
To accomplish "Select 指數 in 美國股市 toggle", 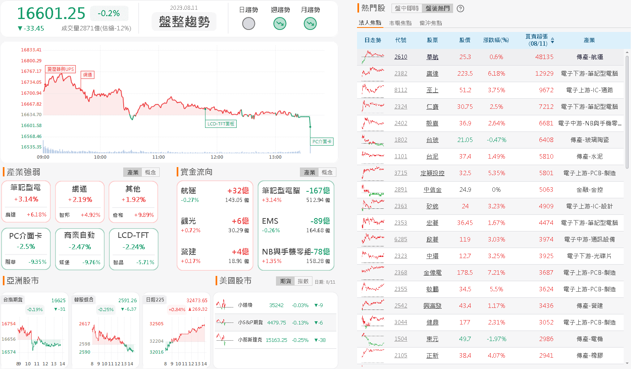I will [x=303, y=281].
